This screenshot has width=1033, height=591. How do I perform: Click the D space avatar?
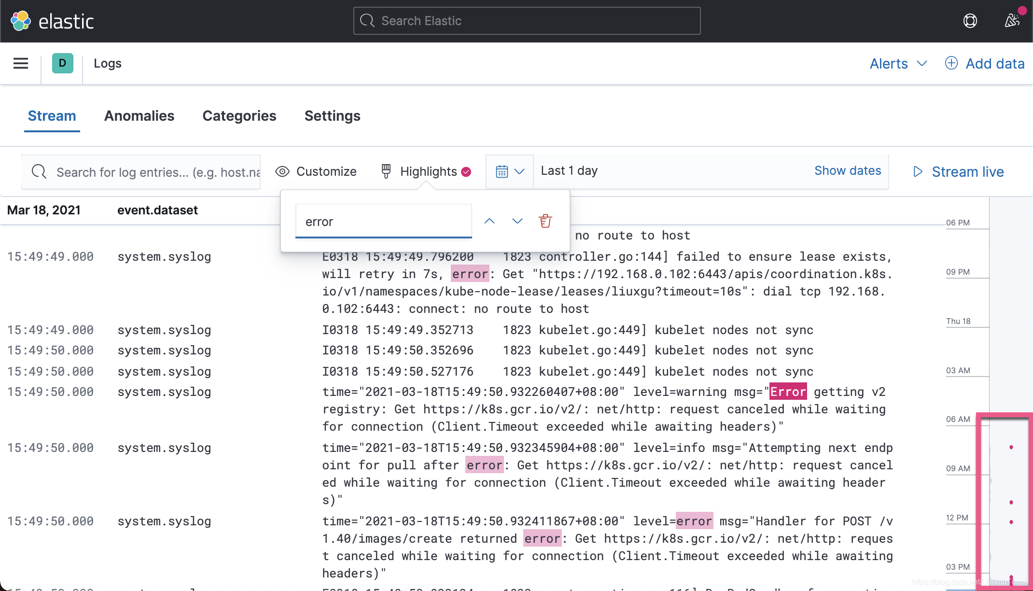62,63
